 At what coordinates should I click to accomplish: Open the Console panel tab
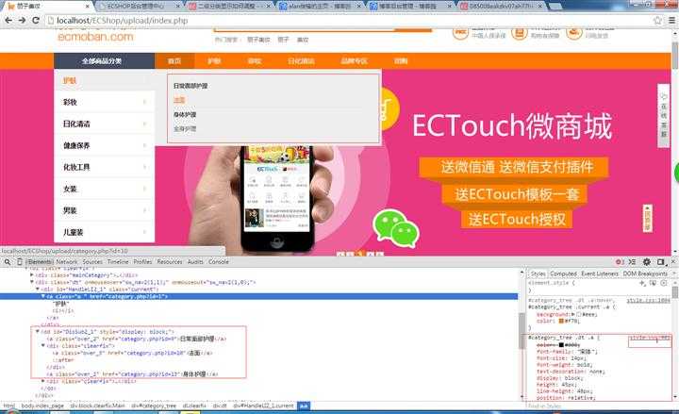218,261
